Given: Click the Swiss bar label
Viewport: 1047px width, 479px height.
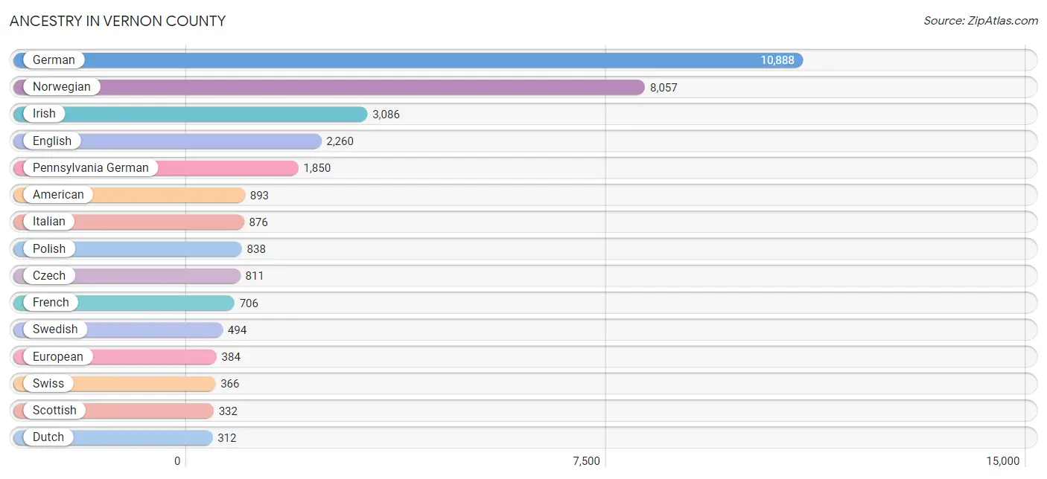Looking at the screenshot, I should (48, 383).
